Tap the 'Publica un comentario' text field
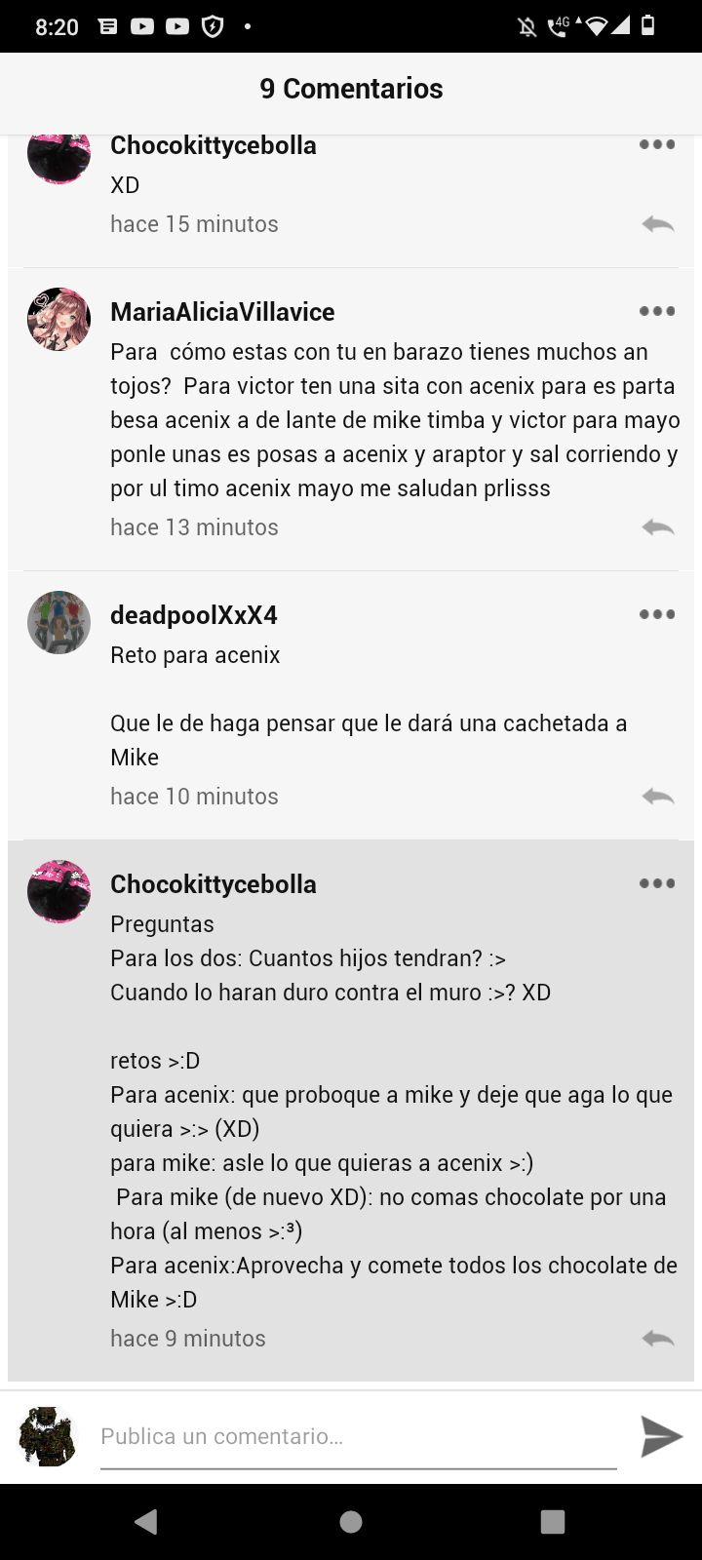 coord(359,1437)
